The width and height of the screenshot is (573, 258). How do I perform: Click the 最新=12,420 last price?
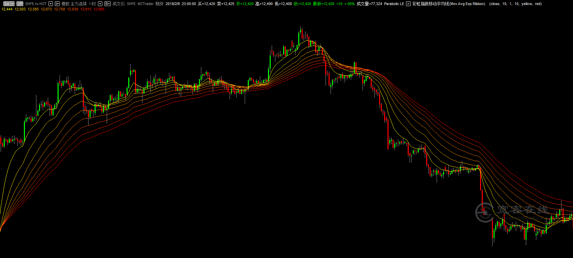[324, 4]
